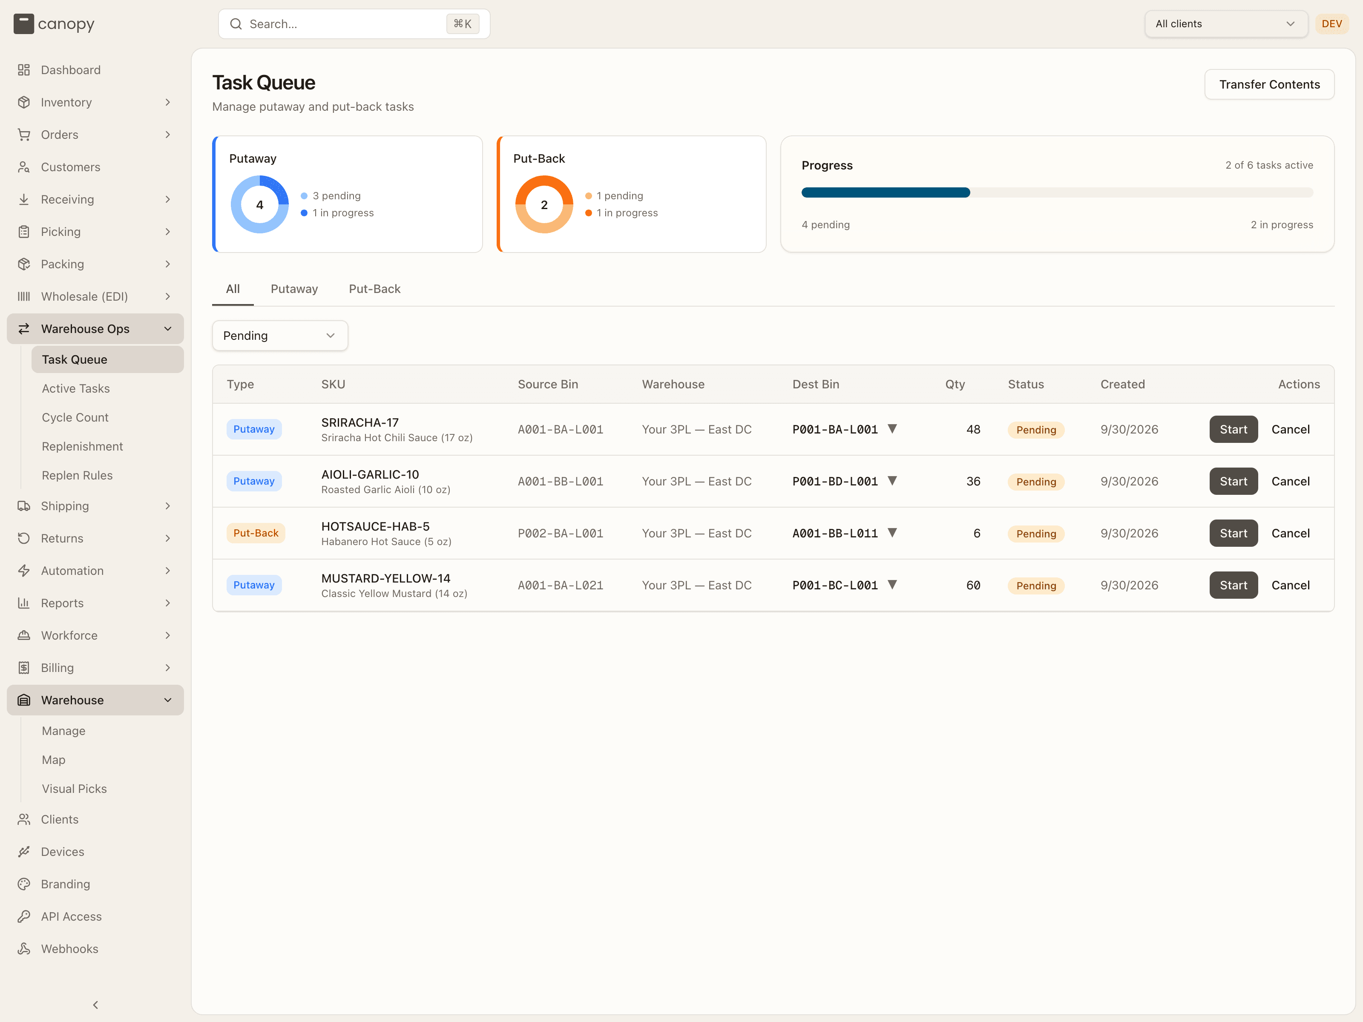Click the Webhooks icon
Screen dimensions: 1363x1022
pos(24,948)
